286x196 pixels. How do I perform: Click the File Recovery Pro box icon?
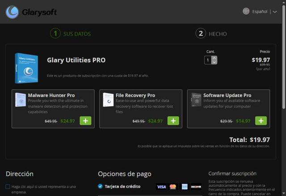[x=108, y=100]
